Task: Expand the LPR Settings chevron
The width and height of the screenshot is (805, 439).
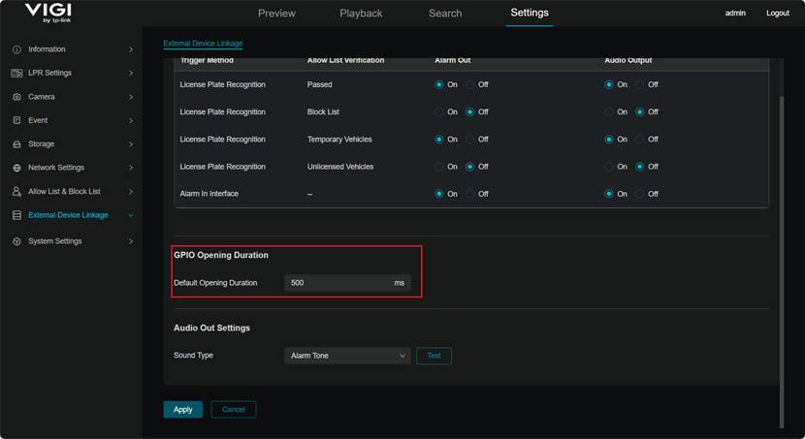Action: click(131, 74)
